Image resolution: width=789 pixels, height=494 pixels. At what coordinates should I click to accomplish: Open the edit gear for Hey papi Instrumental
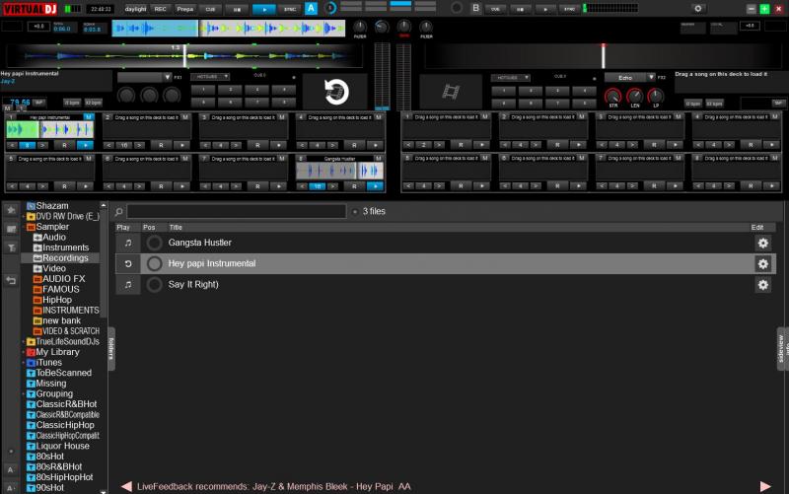[762, 263]
